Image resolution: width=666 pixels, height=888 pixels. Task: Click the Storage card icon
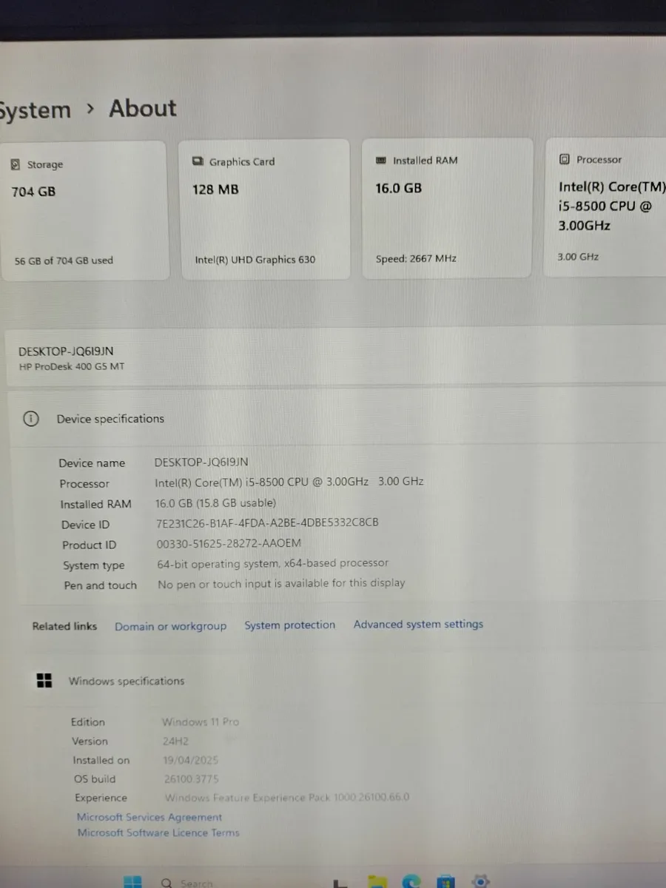pos(16,165)
